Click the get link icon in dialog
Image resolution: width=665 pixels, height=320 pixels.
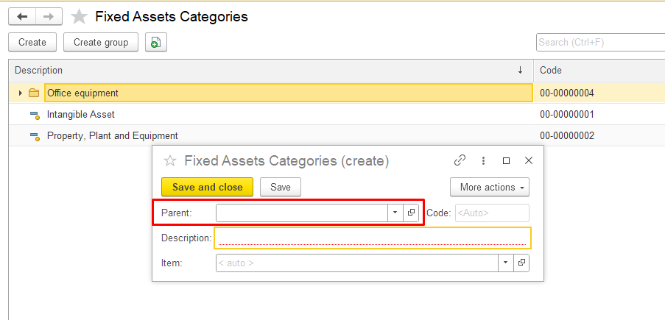[460, 160]
